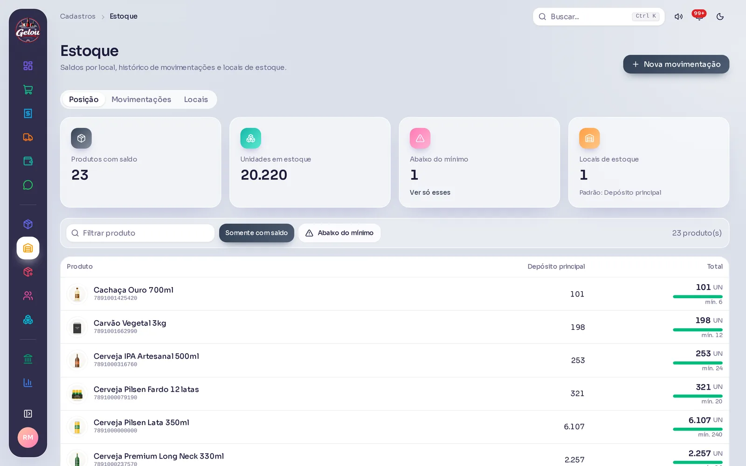Toggle the 'Abaixo do mínimo' filter
This screenshot has height=466, width=746.
339,233
